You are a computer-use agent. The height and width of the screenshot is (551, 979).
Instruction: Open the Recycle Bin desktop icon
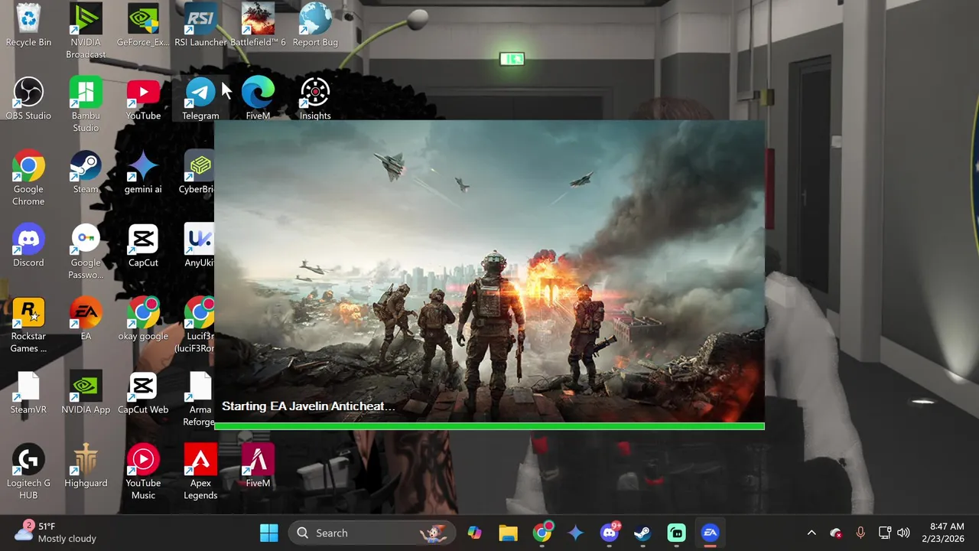(28, 25)
